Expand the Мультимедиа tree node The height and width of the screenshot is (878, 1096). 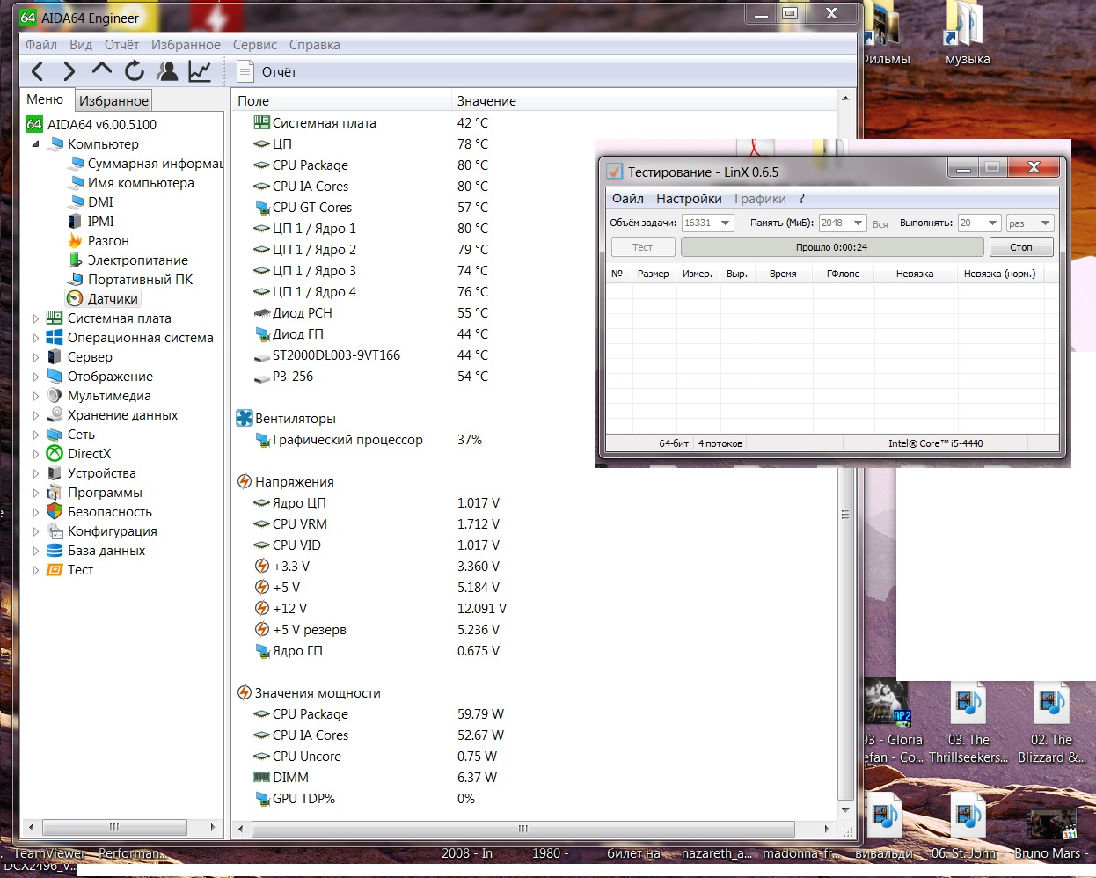(x=36, y=396)
